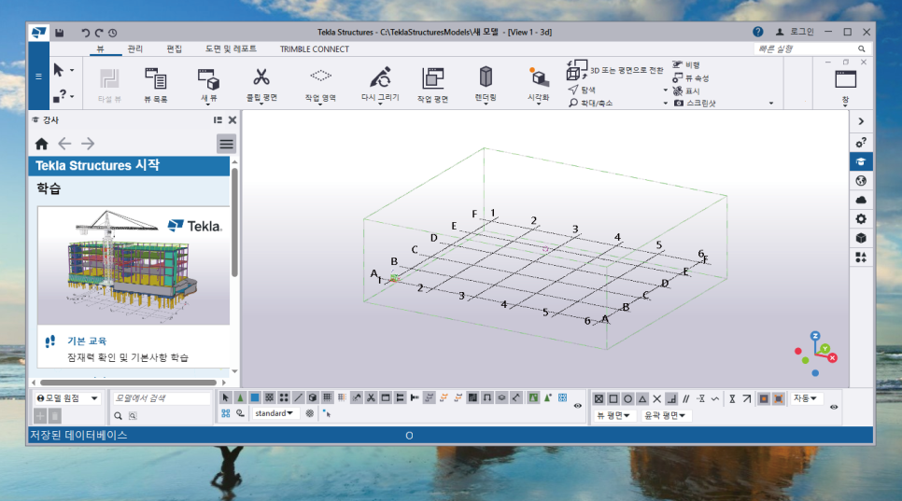
Task: Toggle the diagonal line select grid line switch
Action: (x=298, y=397)
